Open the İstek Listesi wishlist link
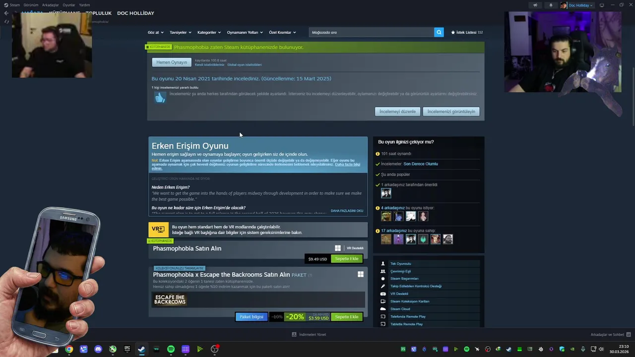This screenshot has width=635, height=357. (466, 32)
